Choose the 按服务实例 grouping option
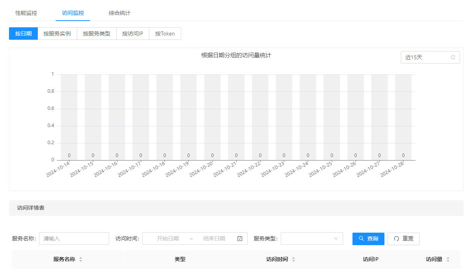Screen dimensions: 471x272 pyautogui.click(x=57, y=34)
